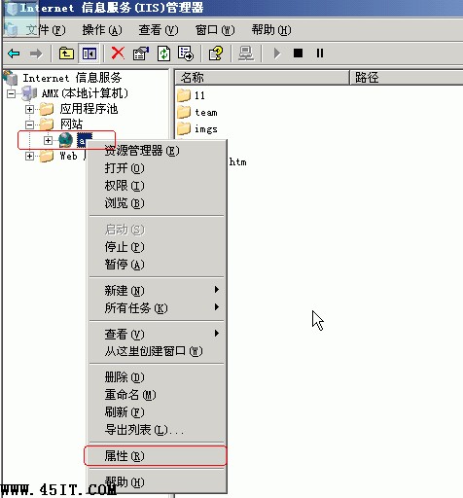Choose 浏览(B) from context menu
Image resolution: width=463 pixels, height=498 pixels.
[157, 203]
